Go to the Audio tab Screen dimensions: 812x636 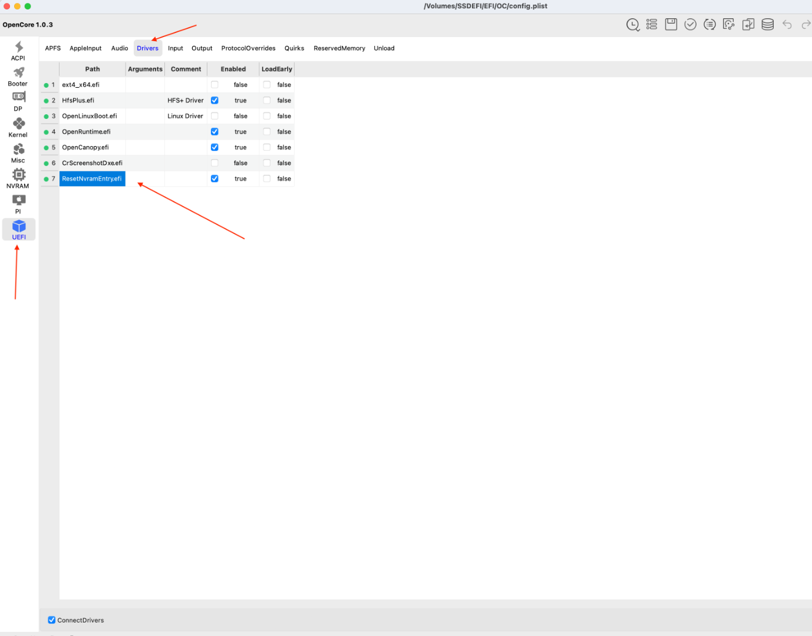120,48
